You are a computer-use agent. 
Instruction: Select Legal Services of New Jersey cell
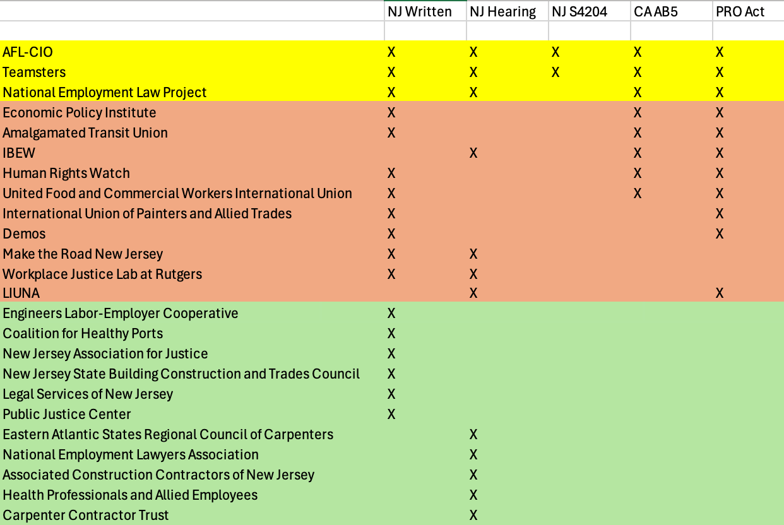(192, 394)
